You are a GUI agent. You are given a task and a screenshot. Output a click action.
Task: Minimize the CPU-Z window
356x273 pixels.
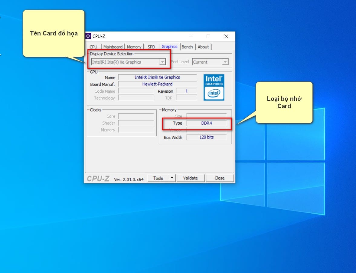click(191, 36)
